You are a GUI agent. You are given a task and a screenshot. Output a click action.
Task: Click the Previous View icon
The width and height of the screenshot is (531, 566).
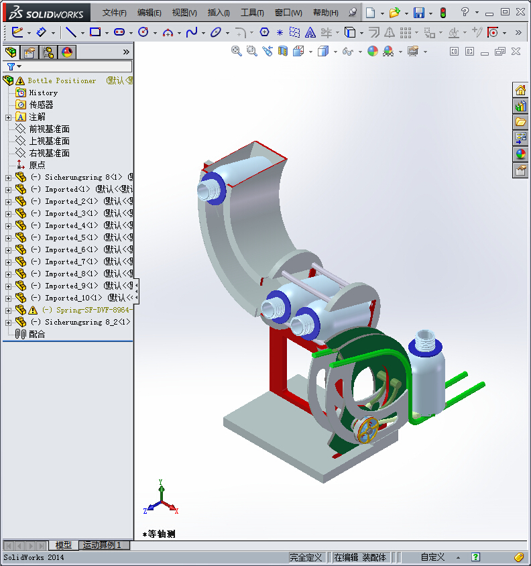(267, 51)
